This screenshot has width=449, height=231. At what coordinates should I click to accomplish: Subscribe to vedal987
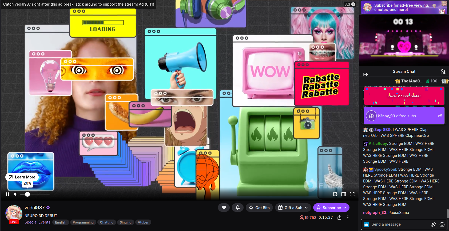pos(331,208)
